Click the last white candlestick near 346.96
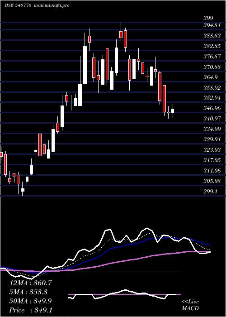 pos(173,110)
